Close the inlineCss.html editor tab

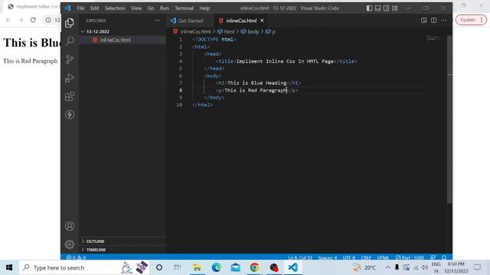click(x=262, y=21)
